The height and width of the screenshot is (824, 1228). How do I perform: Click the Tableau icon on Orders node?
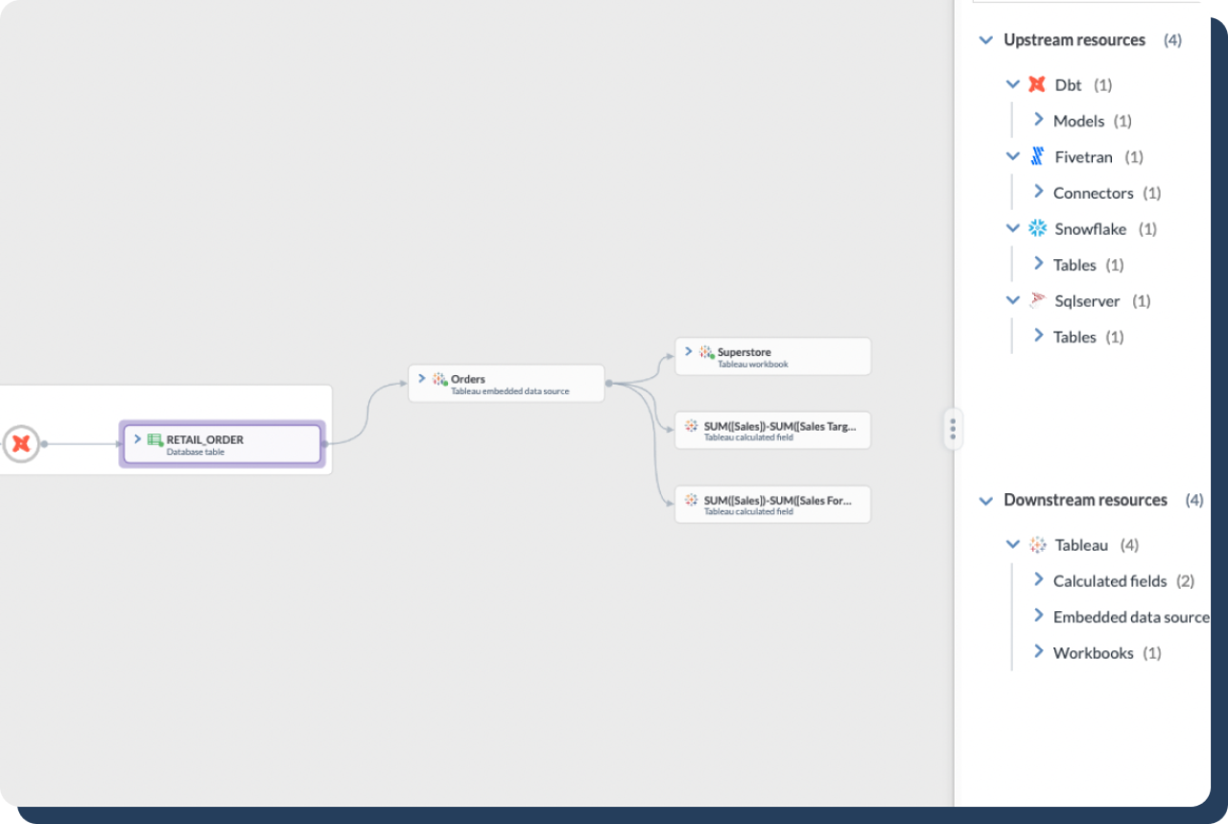click(439, 379)
